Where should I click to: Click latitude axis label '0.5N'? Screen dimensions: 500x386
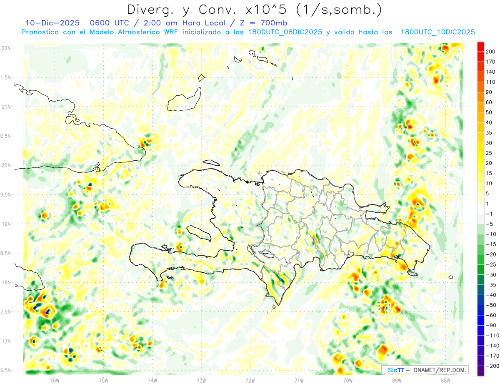coord(6,136)
